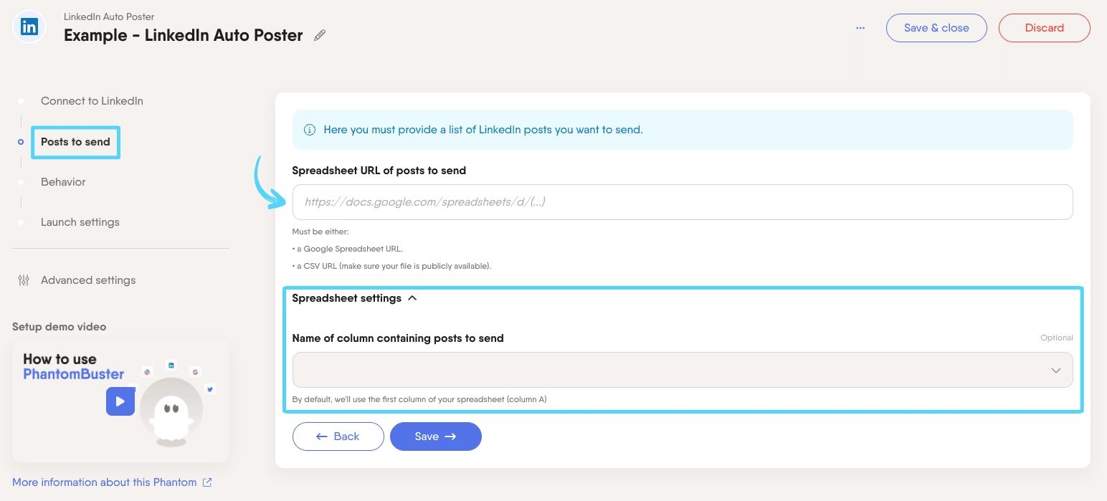
Task: Click the pencil icon to rename Phantom
Action: tap(320, 35)
